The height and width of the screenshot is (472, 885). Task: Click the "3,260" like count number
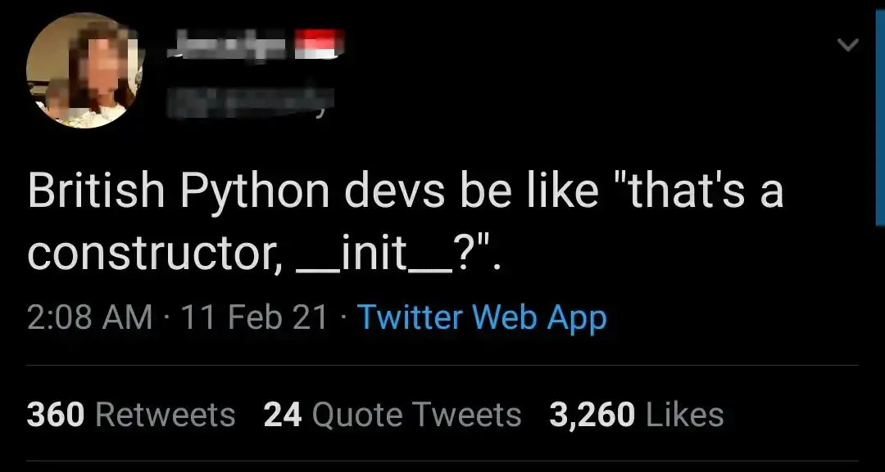point(592,415)
